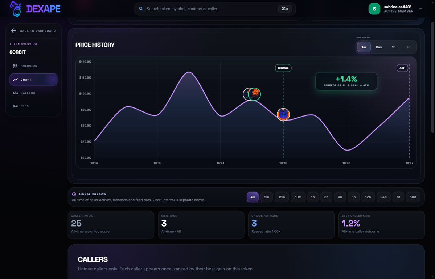
Task: Select the 12h signal window
Action: click(368, 197)
